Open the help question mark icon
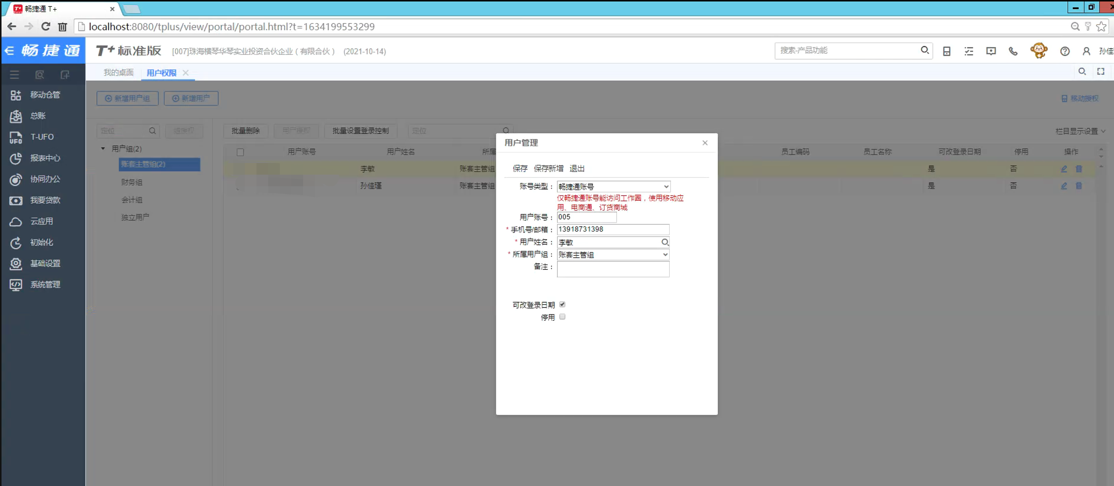Screen dimensions: 1114x486 tap(1065, 51)
